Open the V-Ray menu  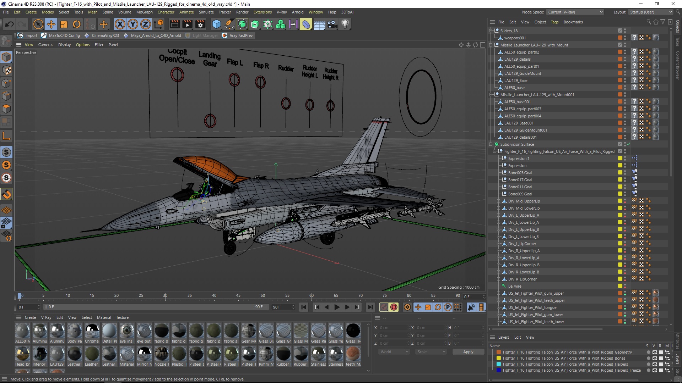click(282, 12)
